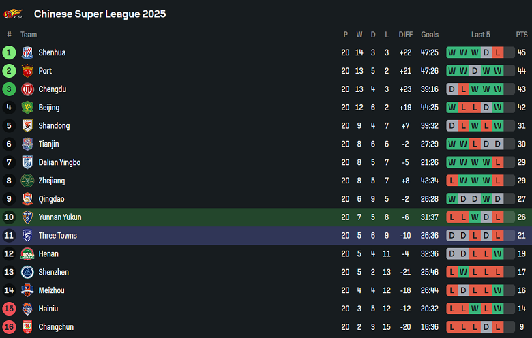Open the Three Towns team link
Viewport: 532px width, 338px height.
[57, 236]
